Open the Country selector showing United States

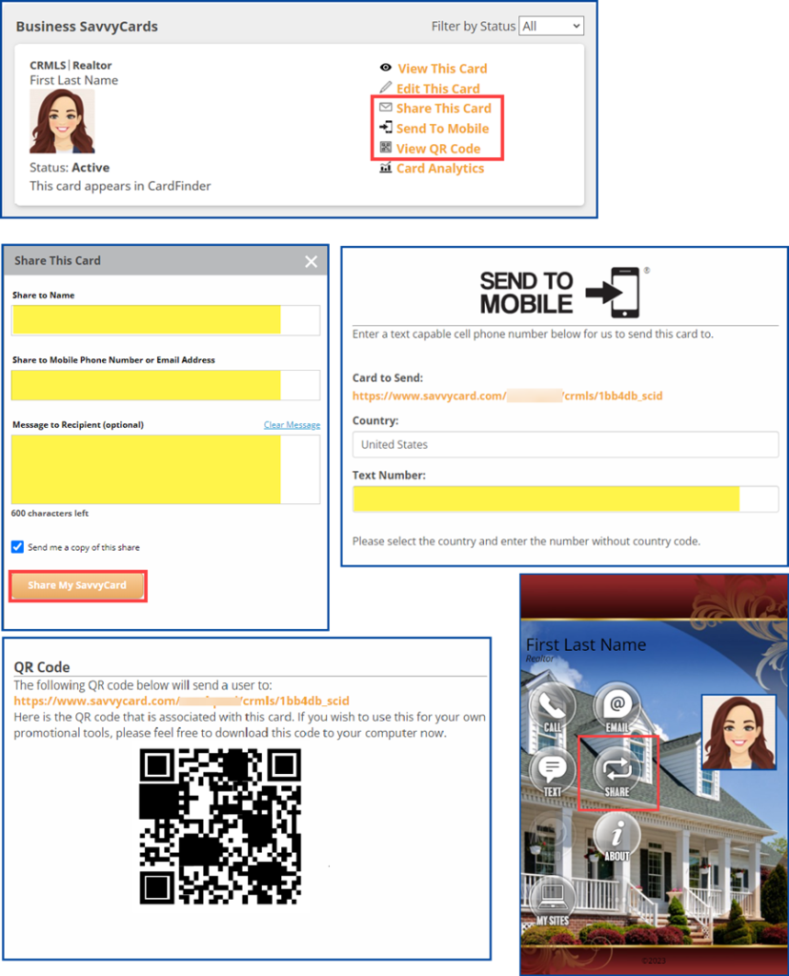point(565,444)
